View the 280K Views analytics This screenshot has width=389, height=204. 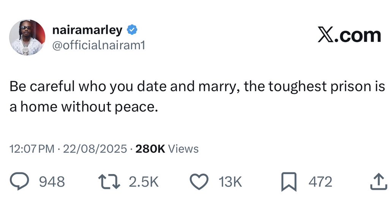pyautogui.click(x=167, y=149)
